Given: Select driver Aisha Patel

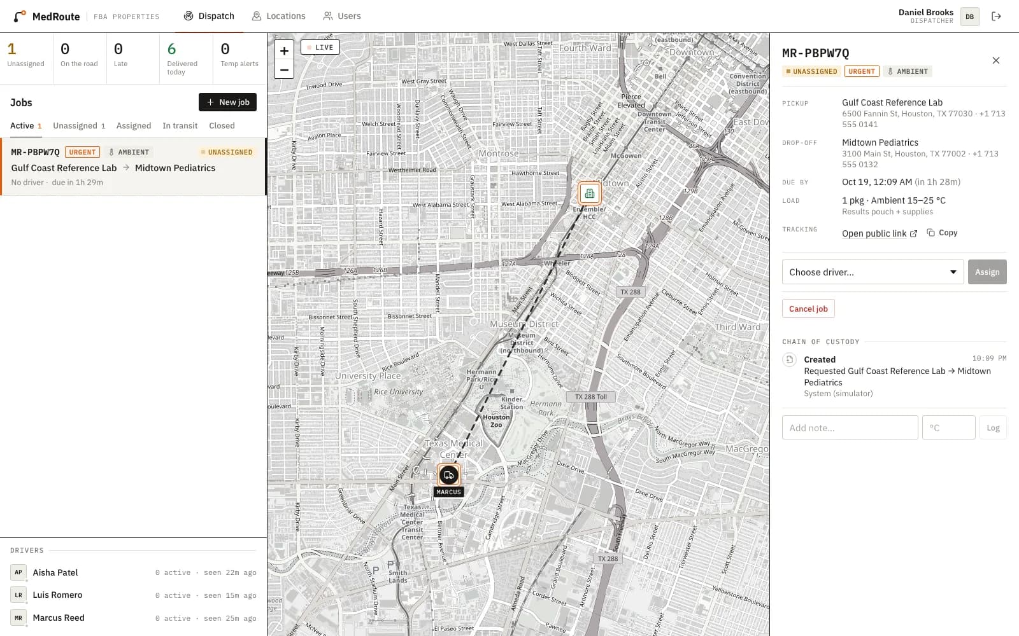Looking at the screenshot, I should point(133,572).
